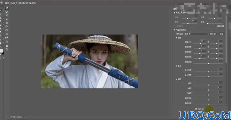Screen dimensions: 231x120
Task: Click the brush 速率 rate slider
Action: pyautogui.click(x=214, y=23)
